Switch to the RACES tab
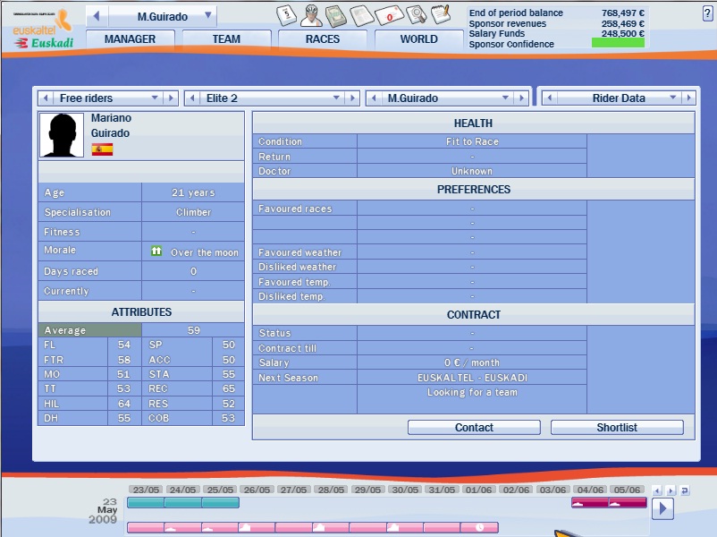Image resolution: width=717 pixels, height=537 pixels. (x=323, y=39)
